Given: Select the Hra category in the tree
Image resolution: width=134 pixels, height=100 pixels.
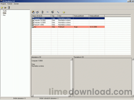Looking at the screenshot, I should point(4,15).
